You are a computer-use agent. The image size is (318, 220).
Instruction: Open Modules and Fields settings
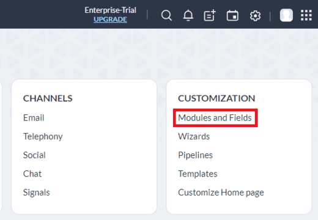(x=215, y=118)
